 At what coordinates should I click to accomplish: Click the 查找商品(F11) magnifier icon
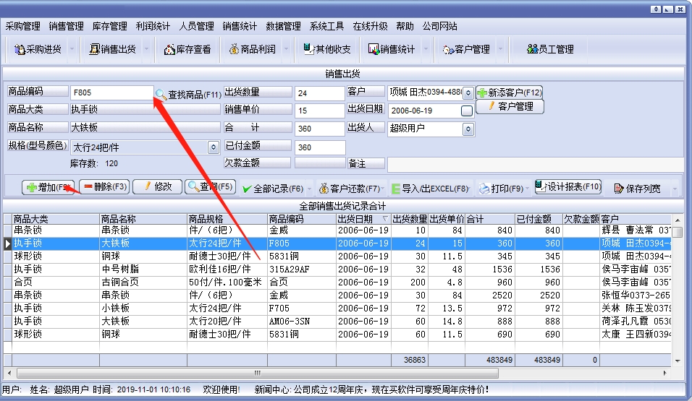pyautogui.click(x=161, y=94)
